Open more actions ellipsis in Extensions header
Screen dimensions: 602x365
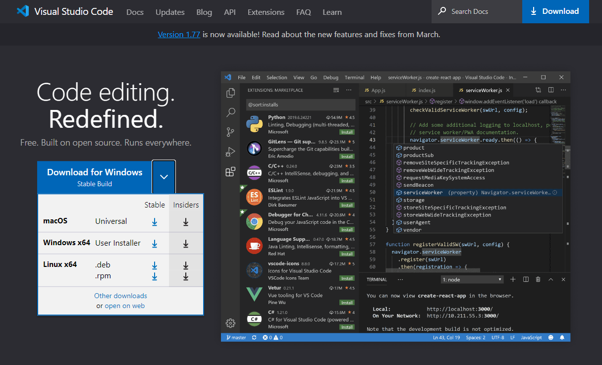pos(349,90)
